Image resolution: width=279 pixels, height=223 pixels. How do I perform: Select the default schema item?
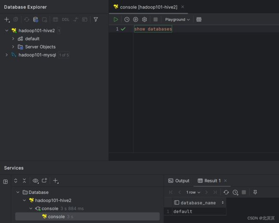32,39
